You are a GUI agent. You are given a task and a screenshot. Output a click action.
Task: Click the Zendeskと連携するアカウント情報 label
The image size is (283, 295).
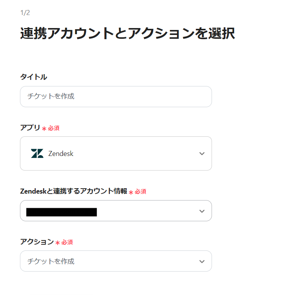(x=73, y=191)
